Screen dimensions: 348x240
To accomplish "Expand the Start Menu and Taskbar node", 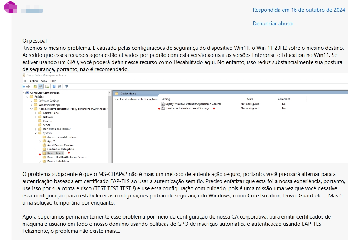I will (x=36, y=129).
